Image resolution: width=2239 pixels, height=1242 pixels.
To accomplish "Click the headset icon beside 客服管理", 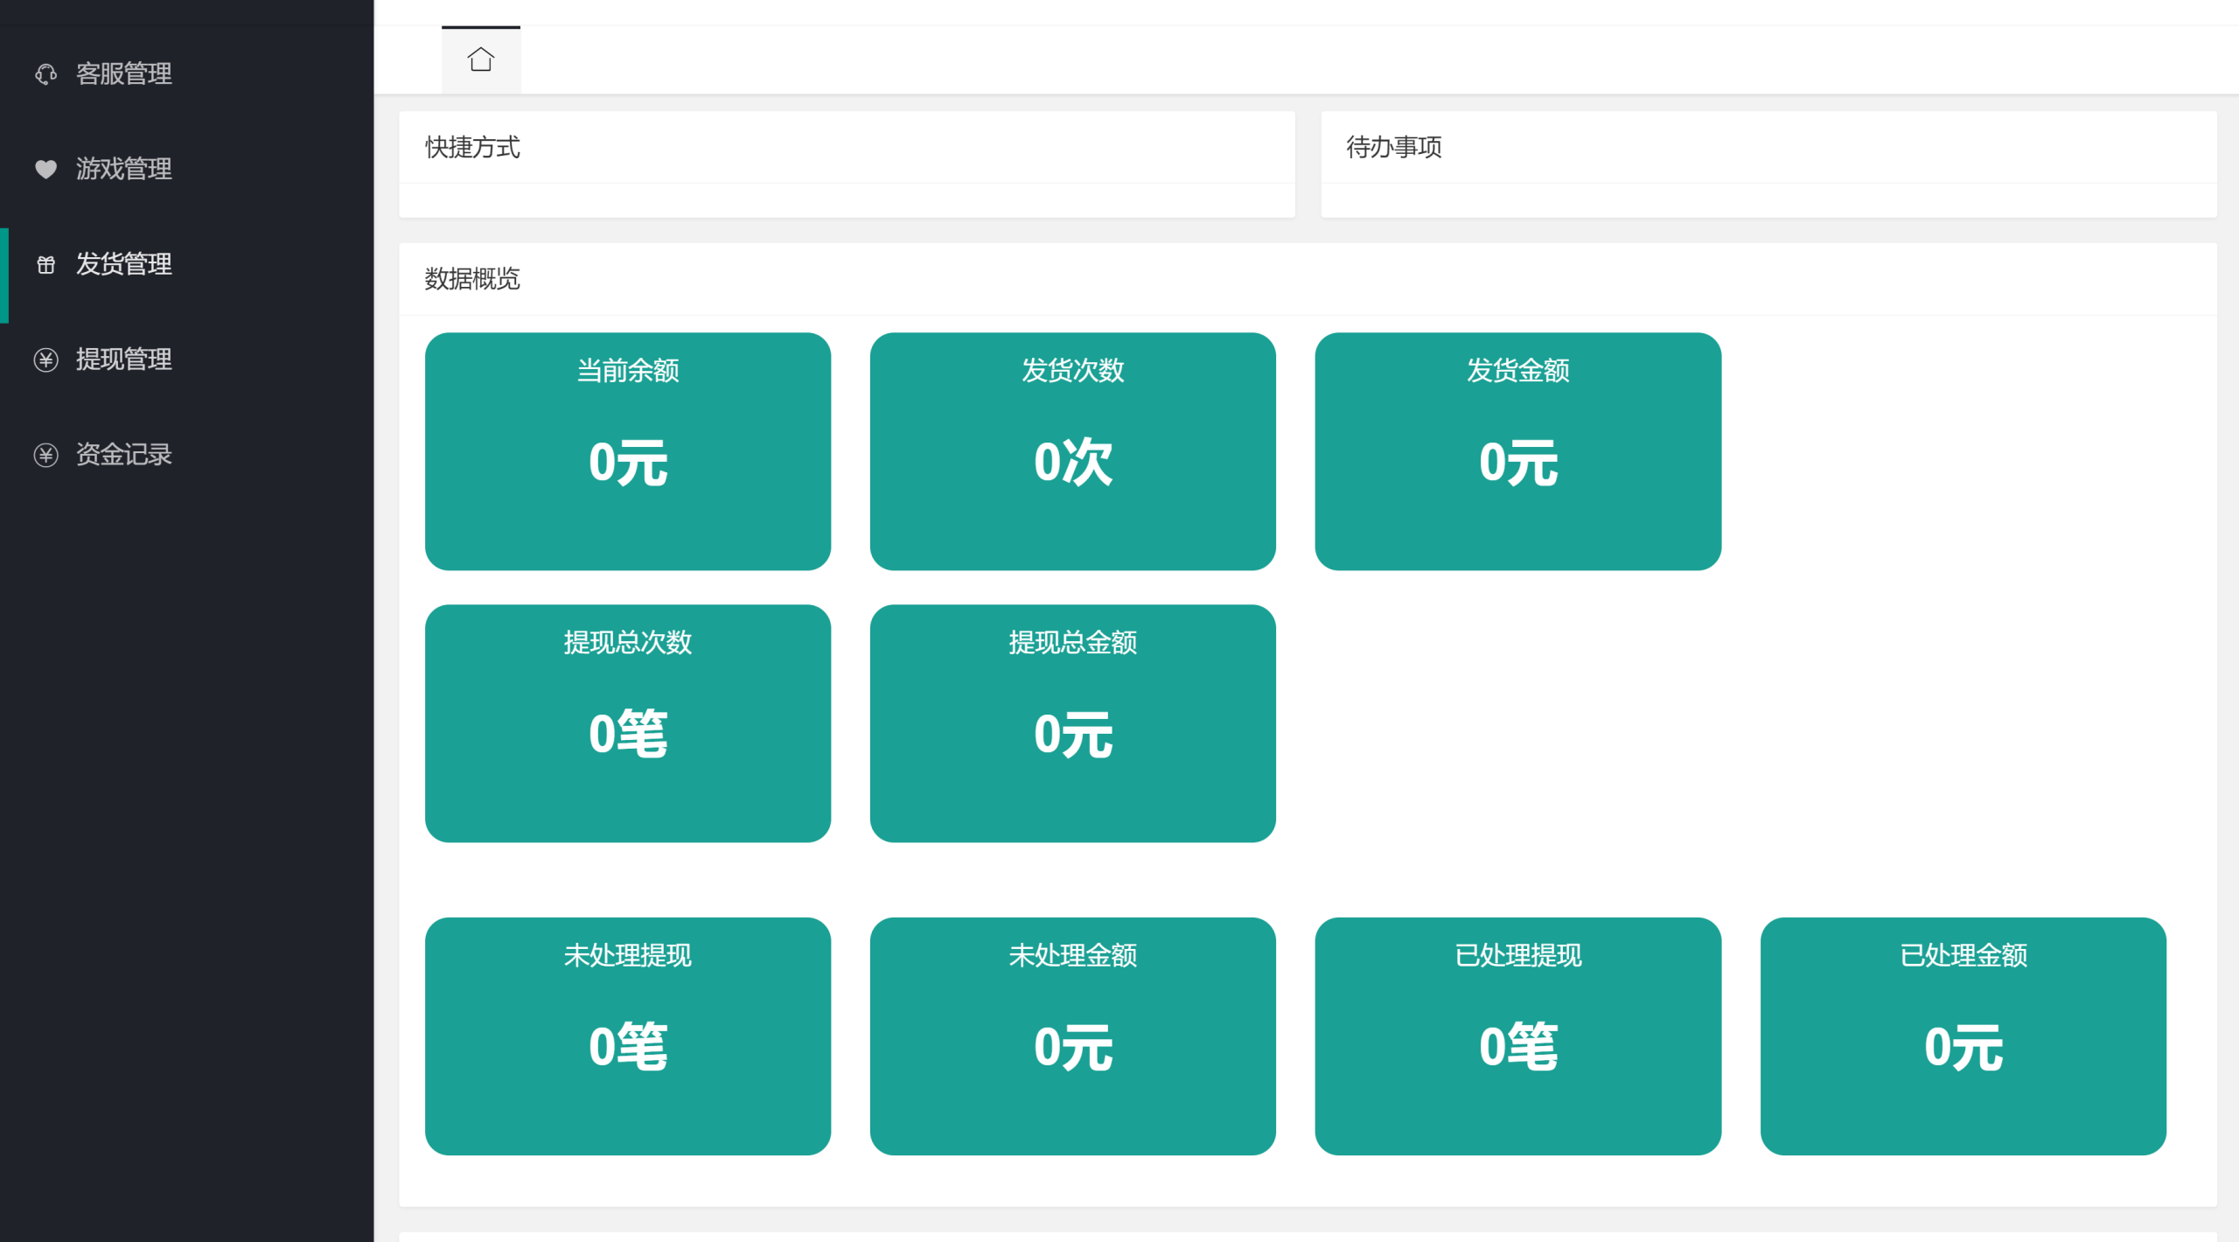I will pyautogui.click(x=47, y=74).
